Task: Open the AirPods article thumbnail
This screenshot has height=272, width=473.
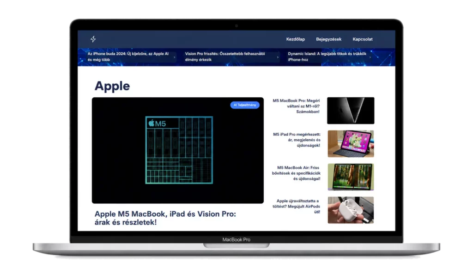Action: 351,210
